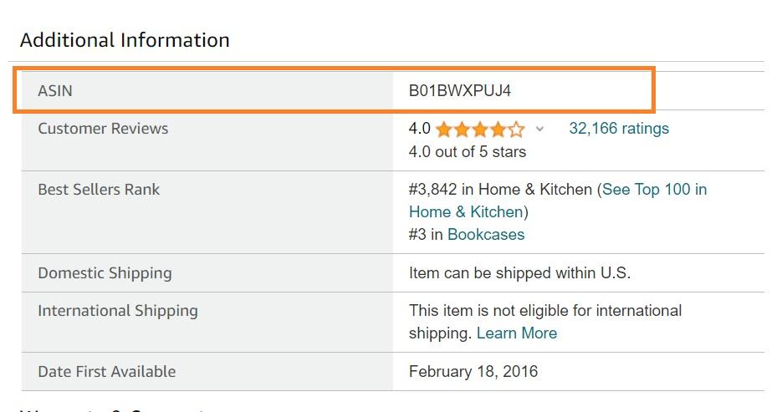
Task: Open the 32,166 ratings link
Action: pyautogui.click(x=619, y=129)
